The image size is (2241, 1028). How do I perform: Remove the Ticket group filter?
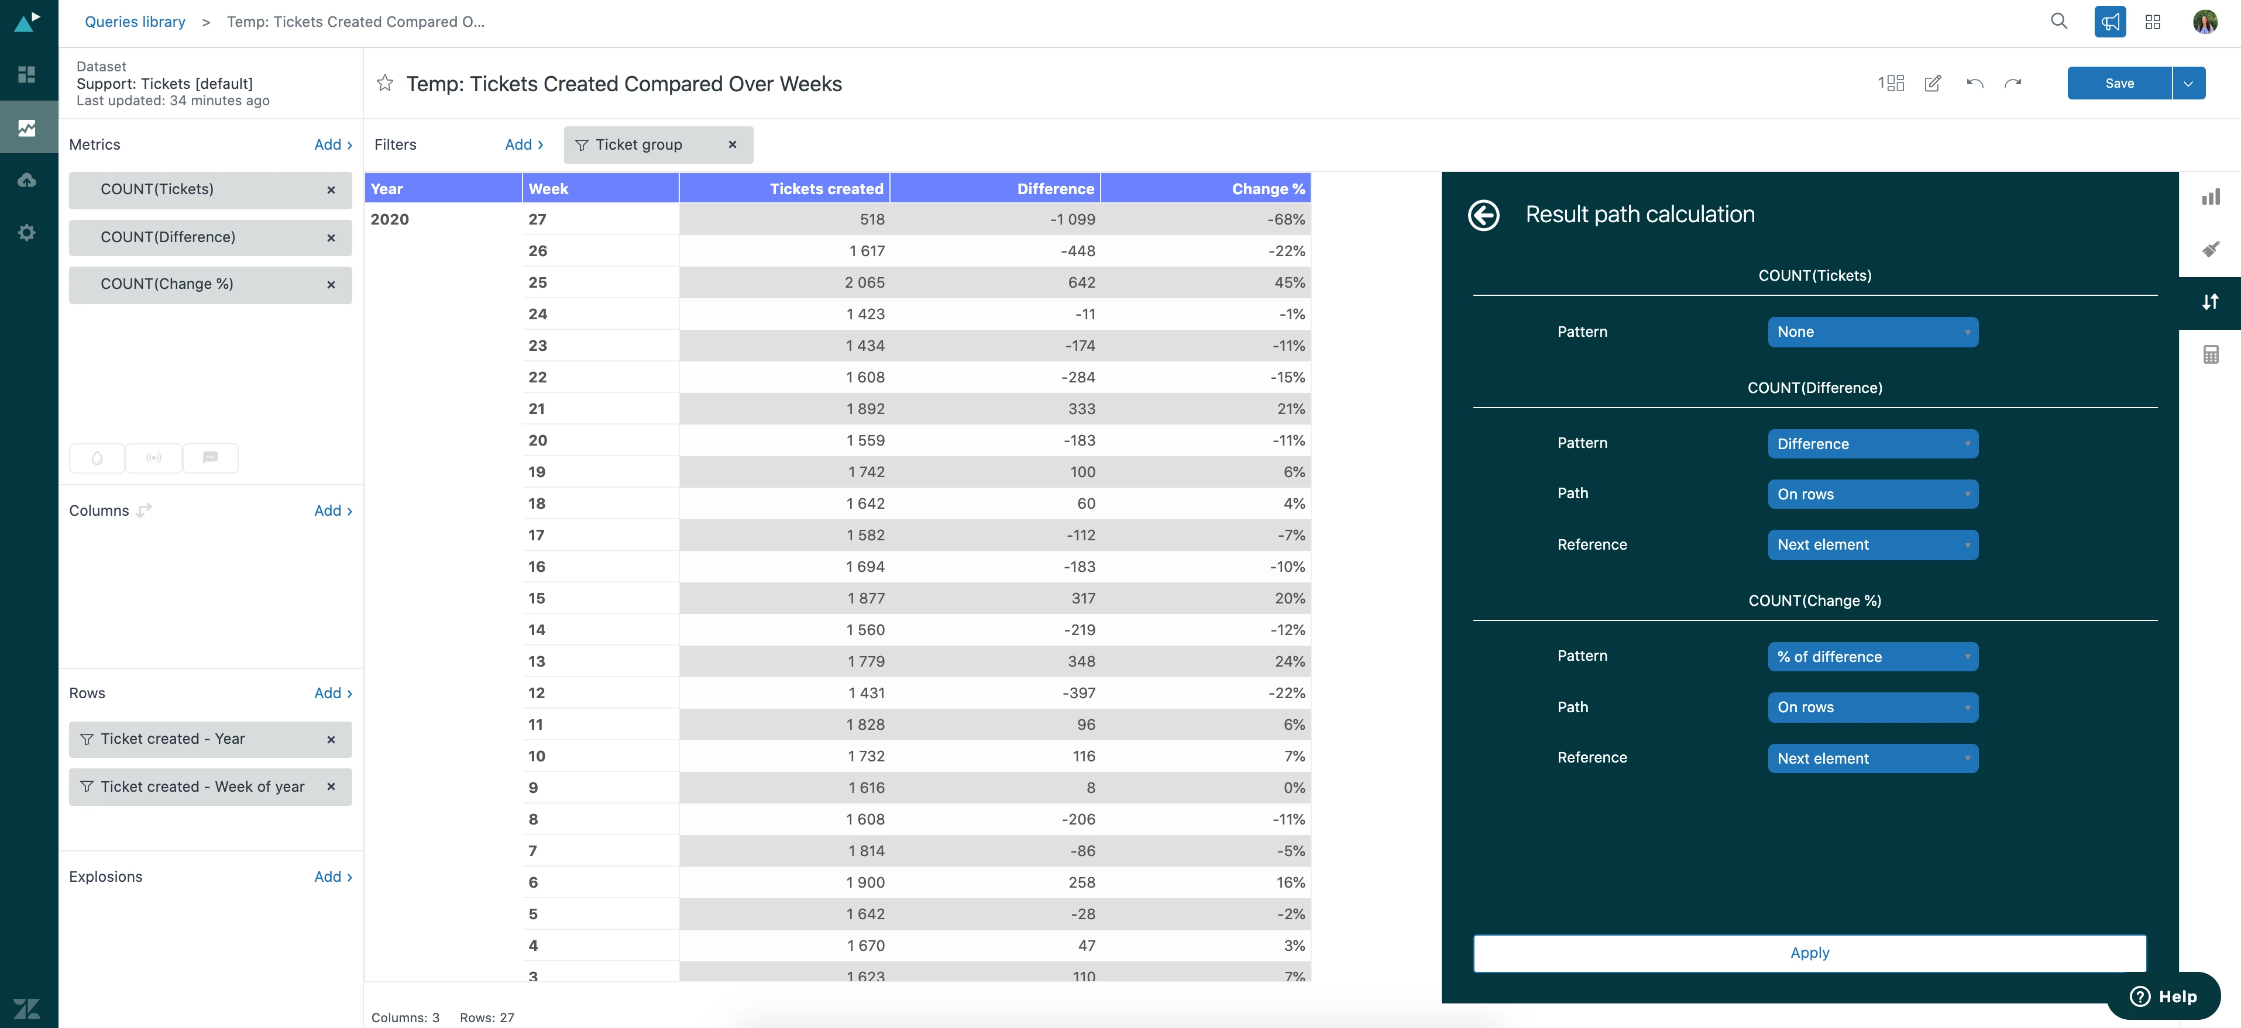click(733, 144)
